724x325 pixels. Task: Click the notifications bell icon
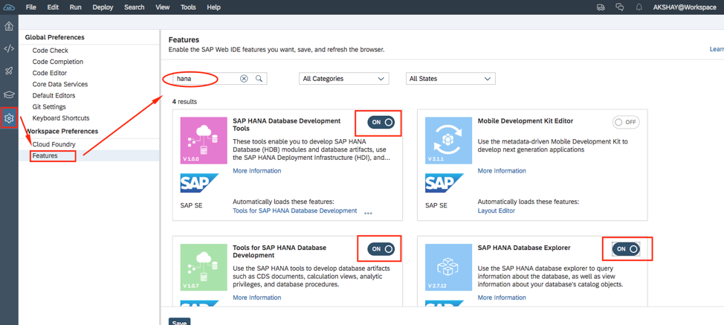(639, 7)
